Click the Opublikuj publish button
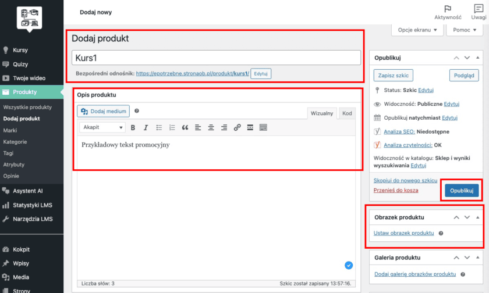Viewport: 489px width, 293px height. [x=462, y=191]
